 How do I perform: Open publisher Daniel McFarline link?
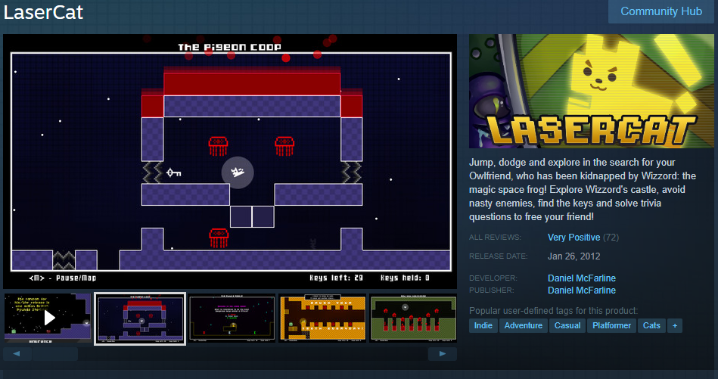(x=582, y=290)
